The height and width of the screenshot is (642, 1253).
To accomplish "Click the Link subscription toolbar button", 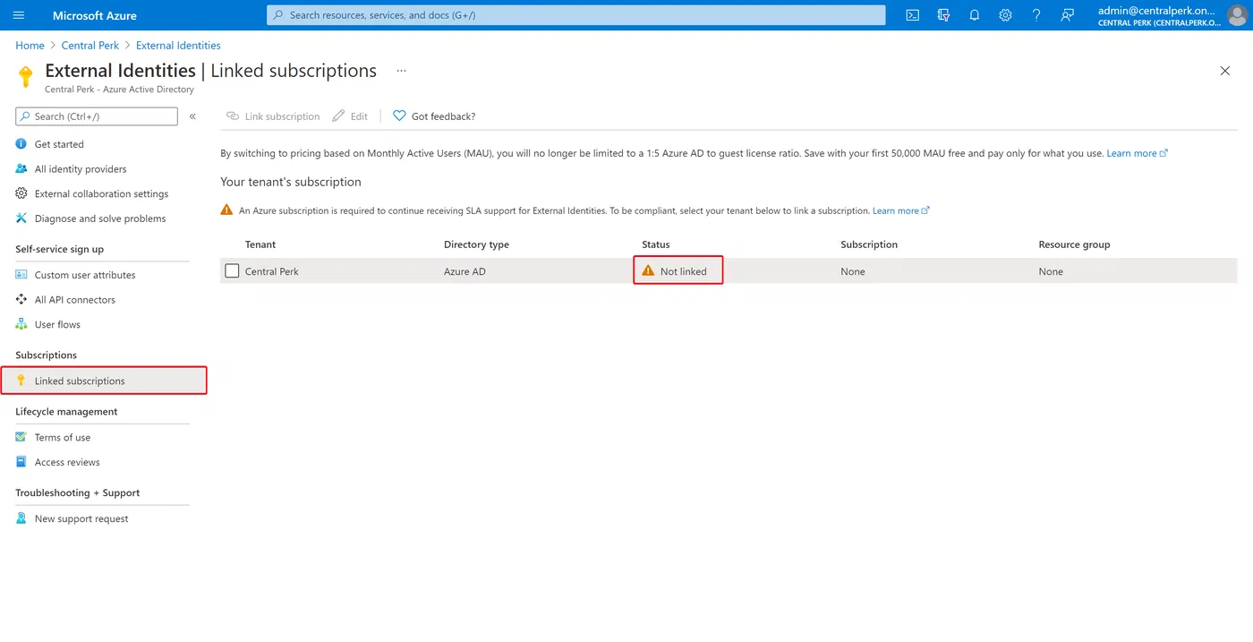I will 273,116.
